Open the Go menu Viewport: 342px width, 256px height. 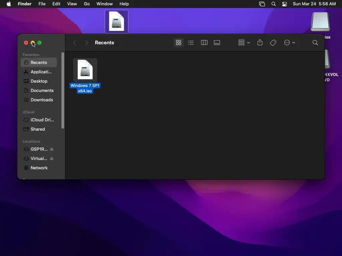point(87,4)
